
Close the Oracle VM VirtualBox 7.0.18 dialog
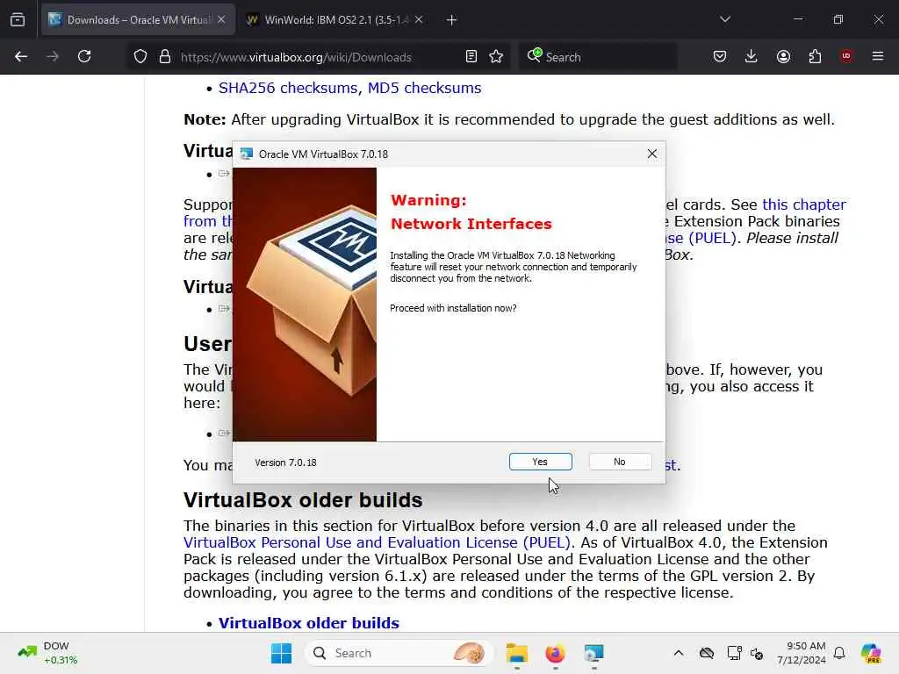pyautogui.click(x=652, y=154)
